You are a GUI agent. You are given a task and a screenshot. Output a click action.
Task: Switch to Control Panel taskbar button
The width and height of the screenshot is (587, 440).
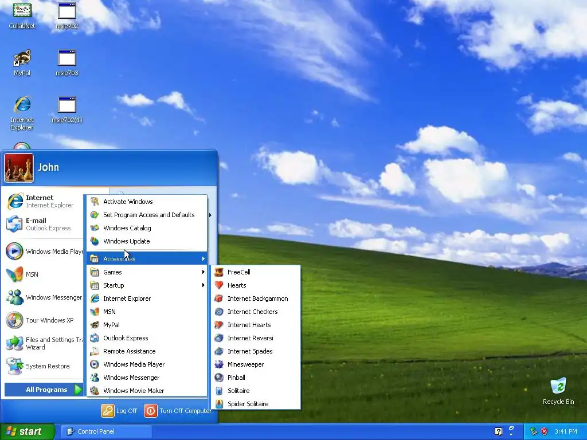pyautogui.click(x=106, y=431)
